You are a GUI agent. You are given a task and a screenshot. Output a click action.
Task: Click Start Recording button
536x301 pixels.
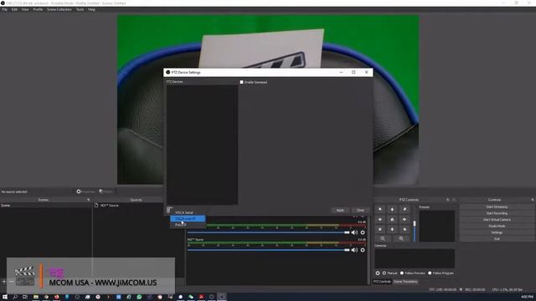[497, 213]
